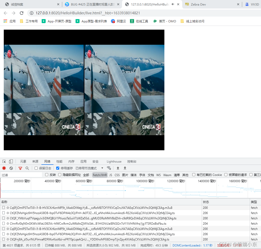Open 首页 - OMO bookmark

pyautogui.click(x=165, y=21)
